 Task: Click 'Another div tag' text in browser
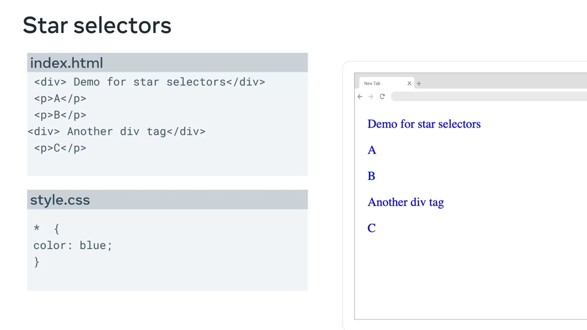point(406,202)
